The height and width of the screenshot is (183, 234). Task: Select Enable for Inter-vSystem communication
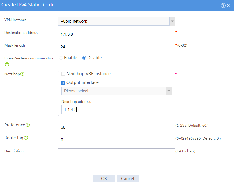coord(61,58)
